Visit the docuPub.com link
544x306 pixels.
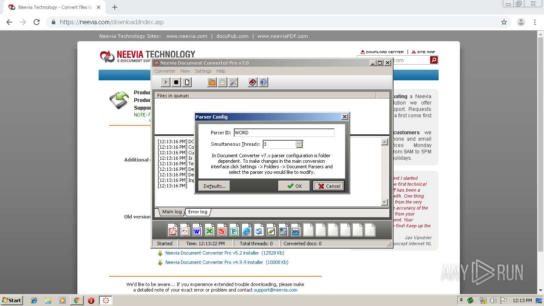232,36
